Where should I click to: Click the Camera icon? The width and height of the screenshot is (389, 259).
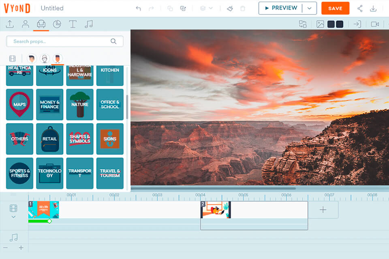(x=375, y=24)
